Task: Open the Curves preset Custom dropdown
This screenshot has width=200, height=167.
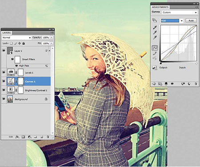Action: tap(180, 12)
